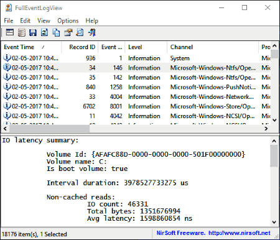Click Event ID cell 4004

pyautogui.click(x=116, y=96)
